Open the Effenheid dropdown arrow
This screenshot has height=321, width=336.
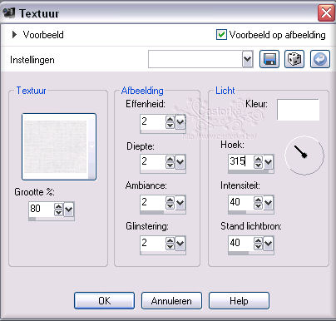pos(180,122)
